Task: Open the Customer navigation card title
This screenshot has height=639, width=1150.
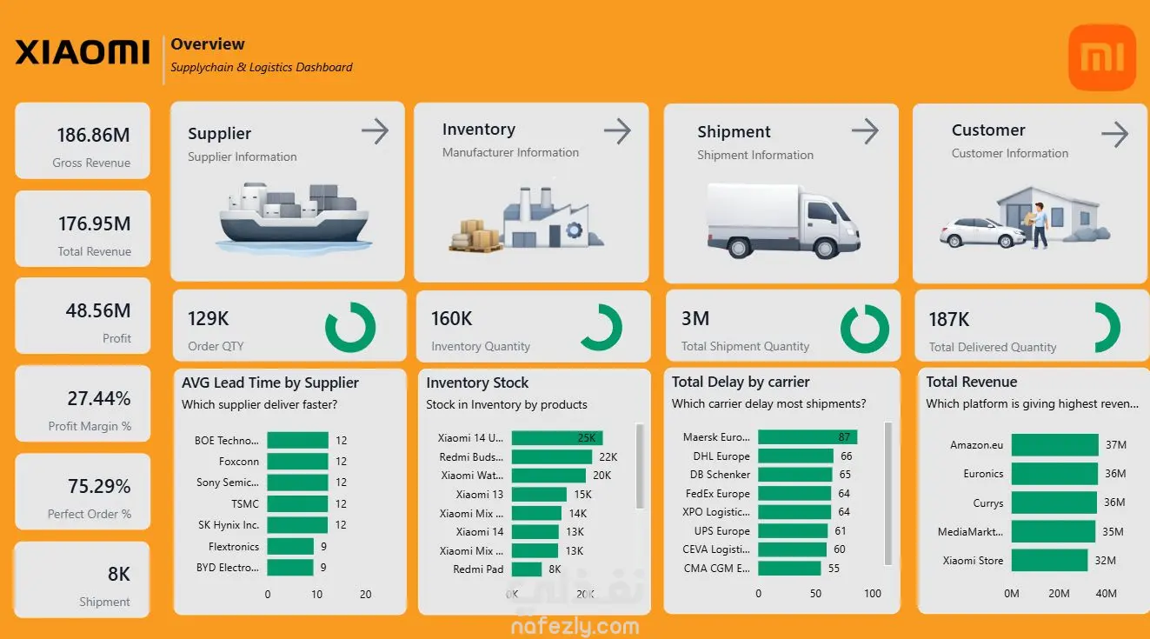Action: pos(988,130)
